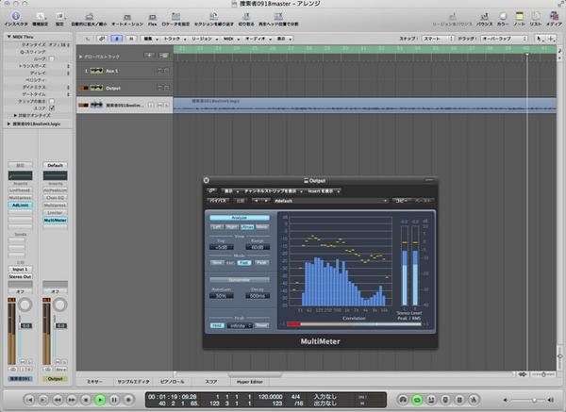Enable Goniometer in MultiMeter
Viewport: 566px width, 412px height.
(x=240, y=280)
